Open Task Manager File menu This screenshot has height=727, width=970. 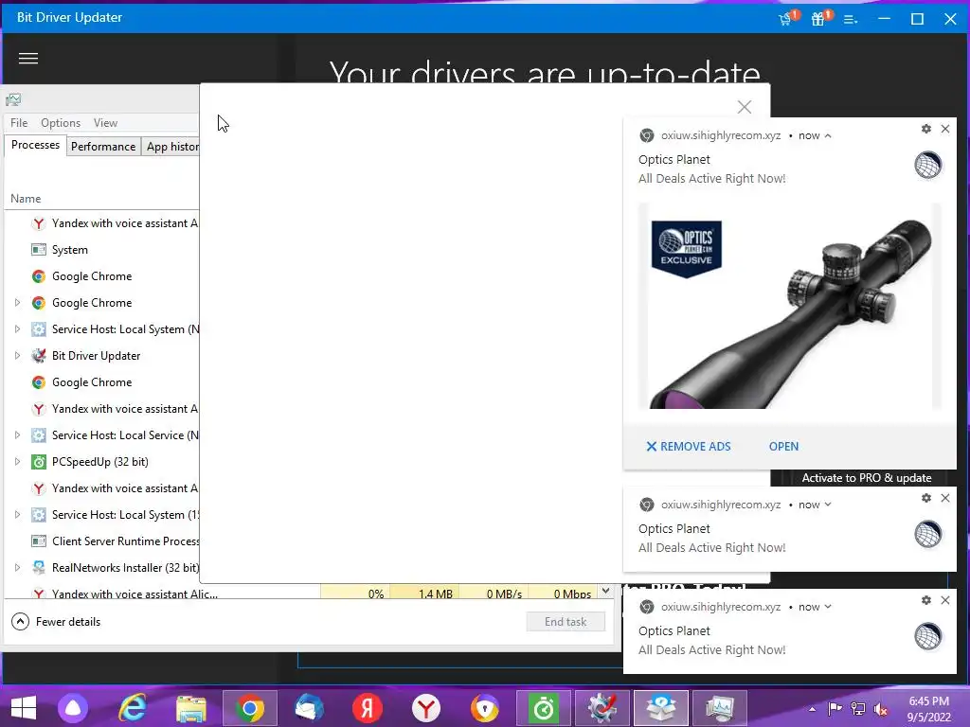click(19, 123)
